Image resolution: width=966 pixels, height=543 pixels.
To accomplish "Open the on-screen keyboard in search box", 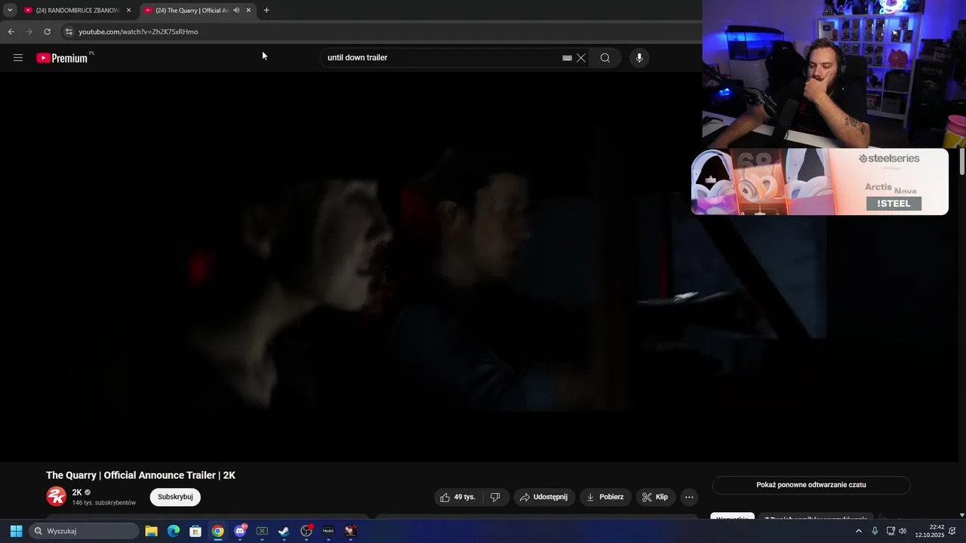I will point(567,58).
